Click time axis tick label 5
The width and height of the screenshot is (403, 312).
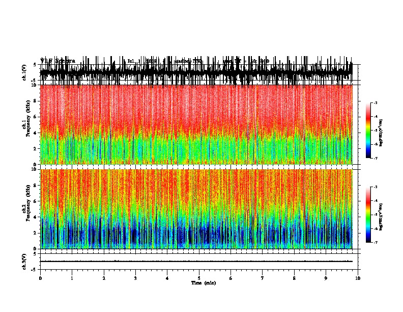click(x=199, y=278)
